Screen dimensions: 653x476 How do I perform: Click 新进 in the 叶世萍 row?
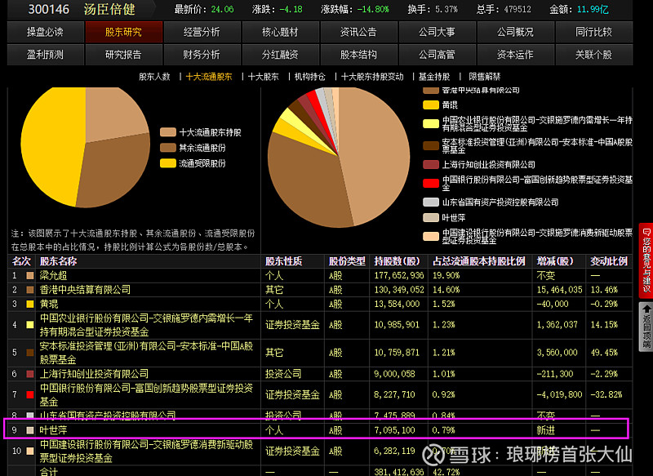[545, 430]
